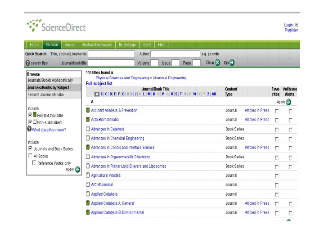This screenshot has width=324, height=243.
Task: Tick Favorites checkbox for Accident Analysis & Prevention
Action: click(x=277, y=112)
